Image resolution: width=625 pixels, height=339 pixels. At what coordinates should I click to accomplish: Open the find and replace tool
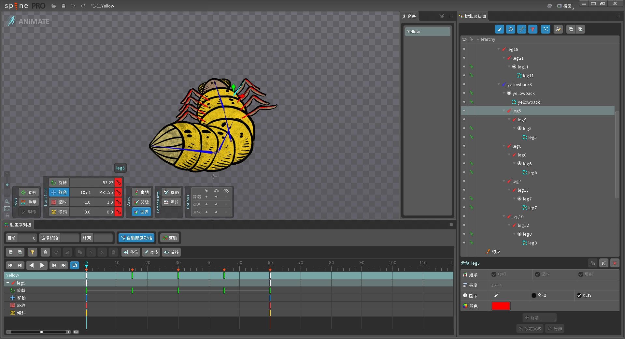[x=558, y=29]
